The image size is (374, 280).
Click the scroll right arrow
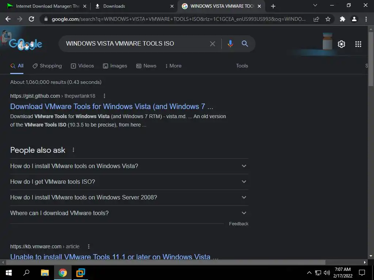coord(365,262)
